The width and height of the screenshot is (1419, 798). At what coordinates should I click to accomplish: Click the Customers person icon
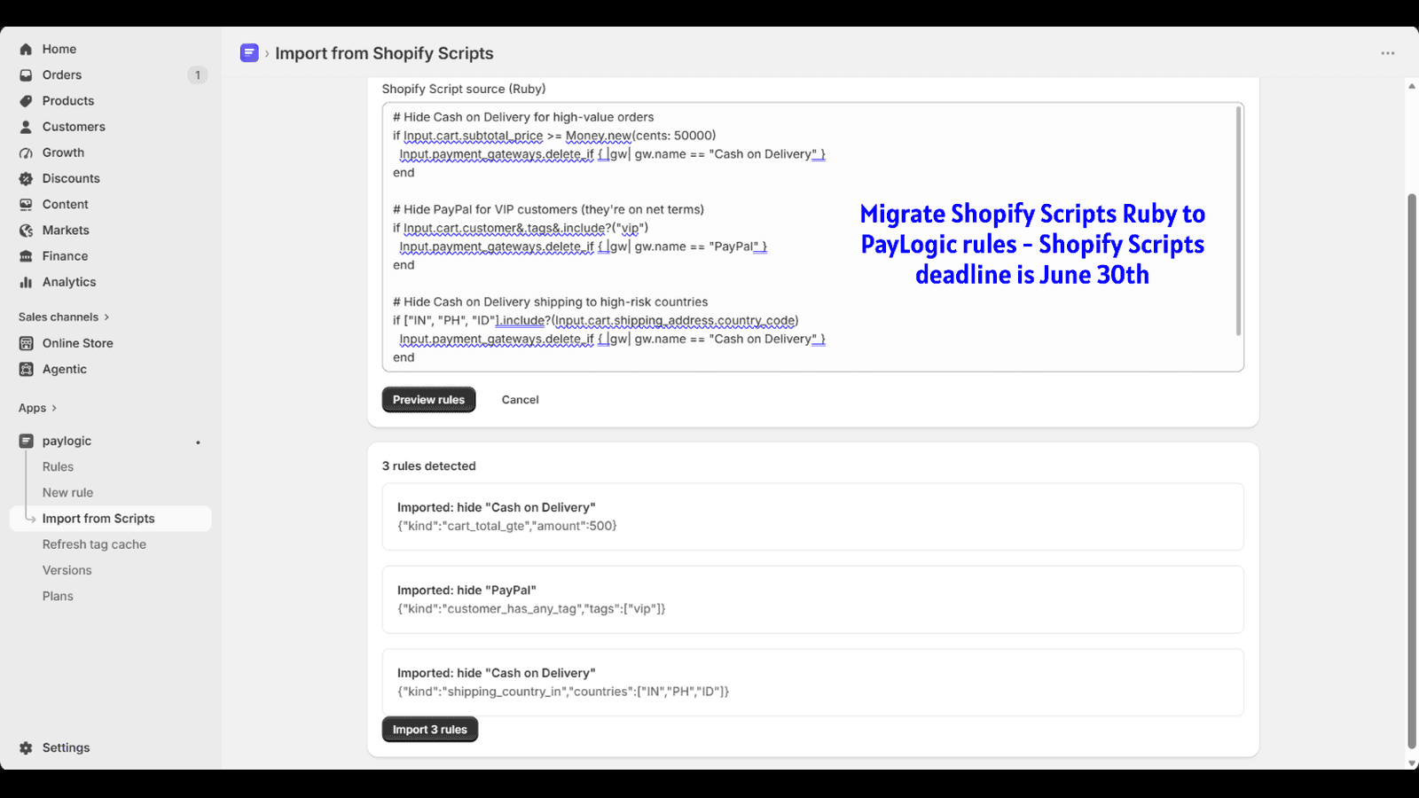tap(26, 127)
